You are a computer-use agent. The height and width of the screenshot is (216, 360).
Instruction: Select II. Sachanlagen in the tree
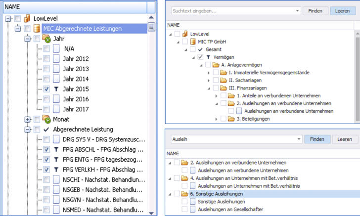(244, 80)
